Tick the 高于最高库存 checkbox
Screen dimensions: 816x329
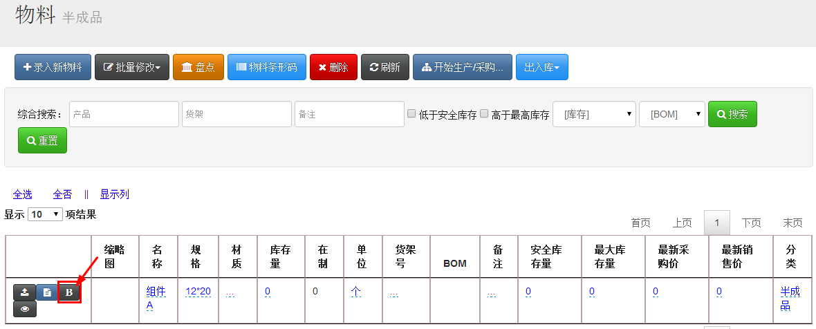[x=484, y=113]
